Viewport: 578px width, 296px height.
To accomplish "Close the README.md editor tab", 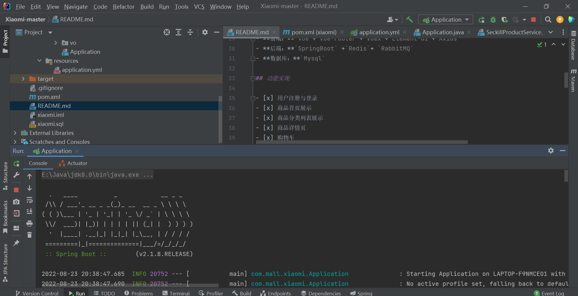I will click(x=274, y=32).
